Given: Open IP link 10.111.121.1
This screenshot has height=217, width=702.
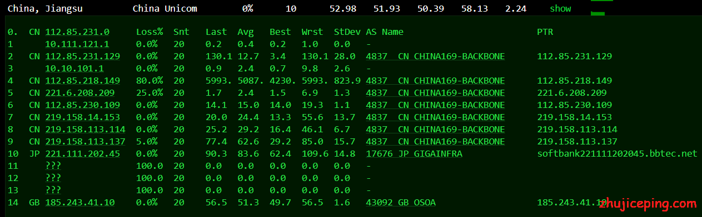Looking at the screenshot, I should (x=77, y=44).
